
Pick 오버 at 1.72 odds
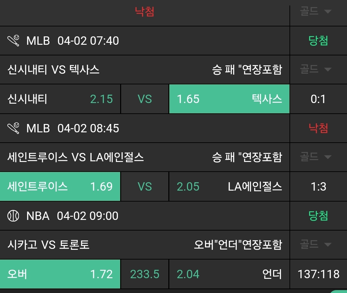click(x=60, y=274)
